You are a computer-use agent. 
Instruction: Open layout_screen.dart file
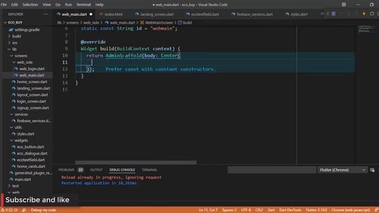click(x=32, y=95)
